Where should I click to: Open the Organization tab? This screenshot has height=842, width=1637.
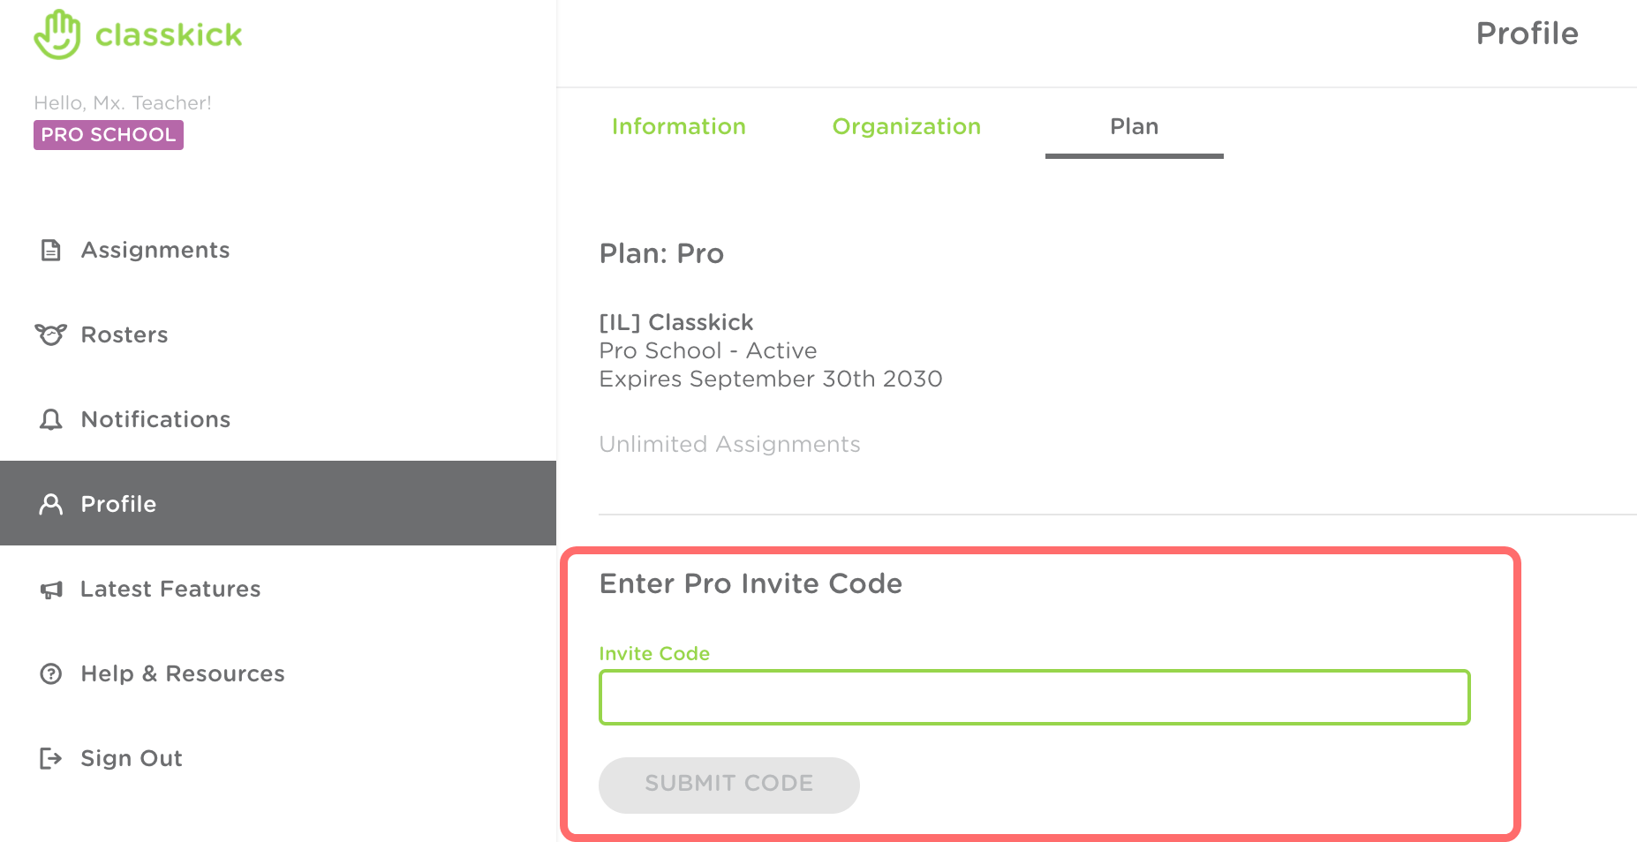coord(906,126)
